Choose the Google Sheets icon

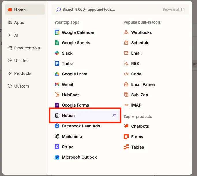pyautogui.click(x=57, y=43)
